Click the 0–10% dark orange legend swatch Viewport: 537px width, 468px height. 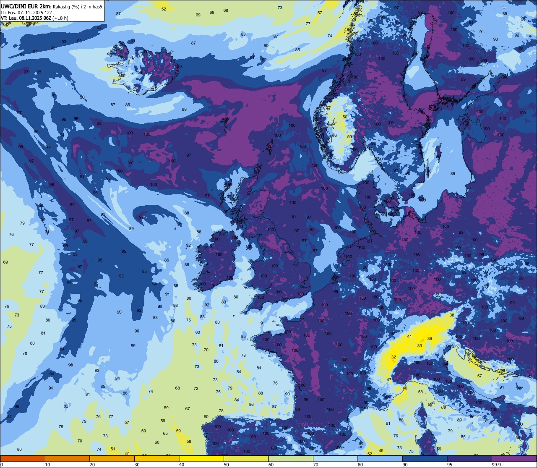pos(23,458)
